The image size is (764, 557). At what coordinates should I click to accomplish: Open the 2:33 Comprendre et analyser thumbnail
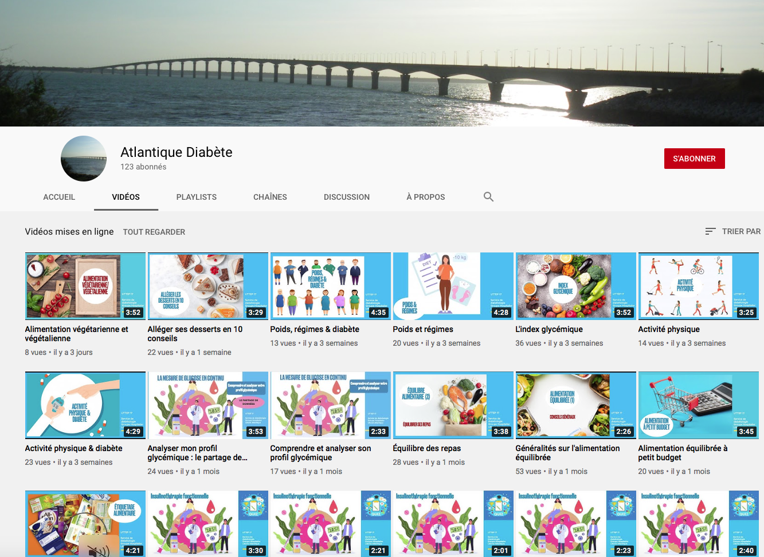[330, 405]
